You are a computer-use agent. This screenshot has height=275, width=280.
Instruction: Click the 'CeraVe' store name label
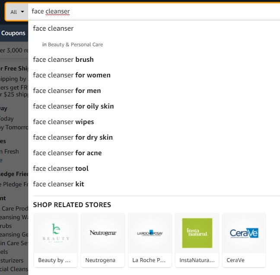pyautogui.click(x=235, y=260)
